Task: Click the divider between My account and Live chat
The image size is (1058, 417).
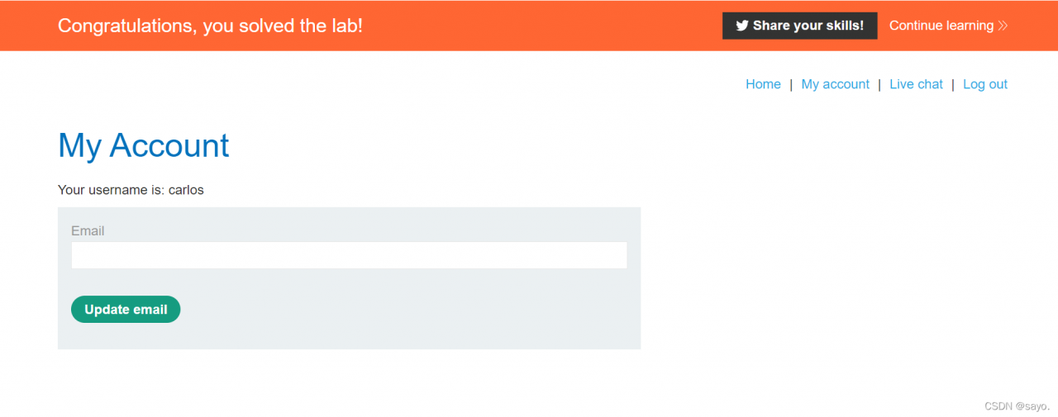Action: 879,84
